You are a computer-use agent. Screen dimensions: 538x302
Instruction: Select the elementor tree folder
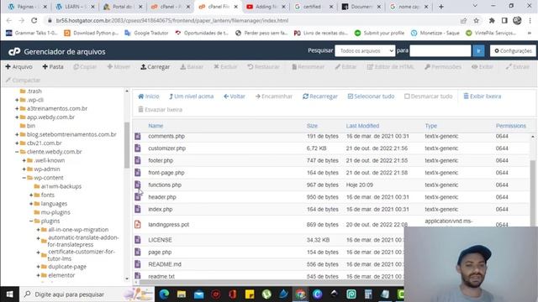(58, 275)
